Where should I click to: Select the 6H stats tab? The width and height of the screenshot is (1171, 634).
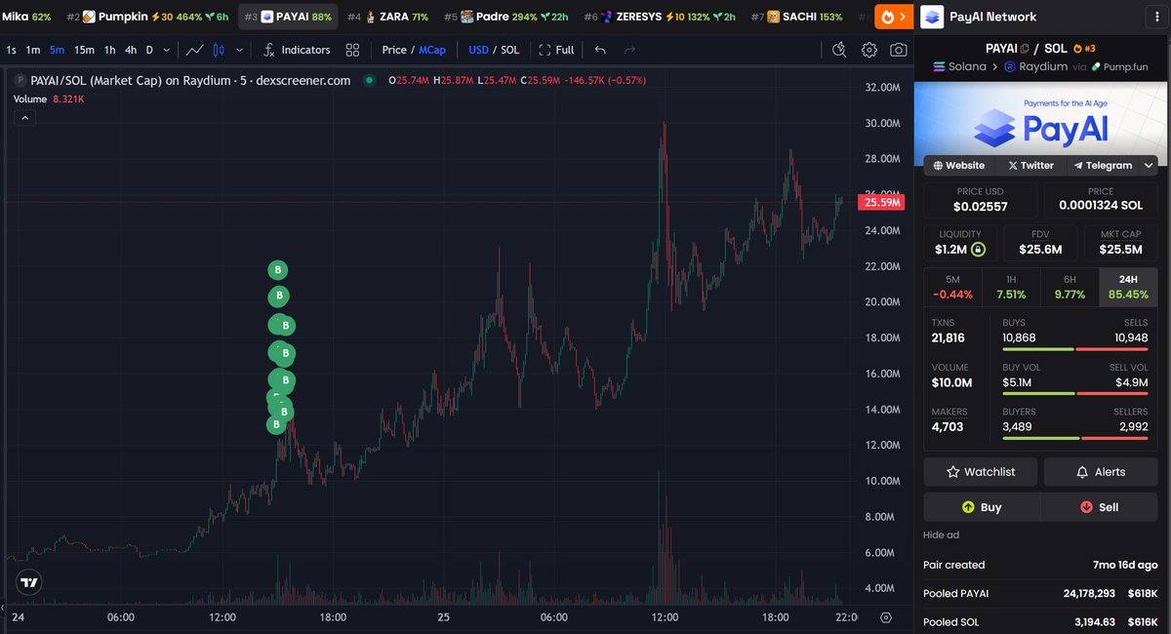[1070, 287]
